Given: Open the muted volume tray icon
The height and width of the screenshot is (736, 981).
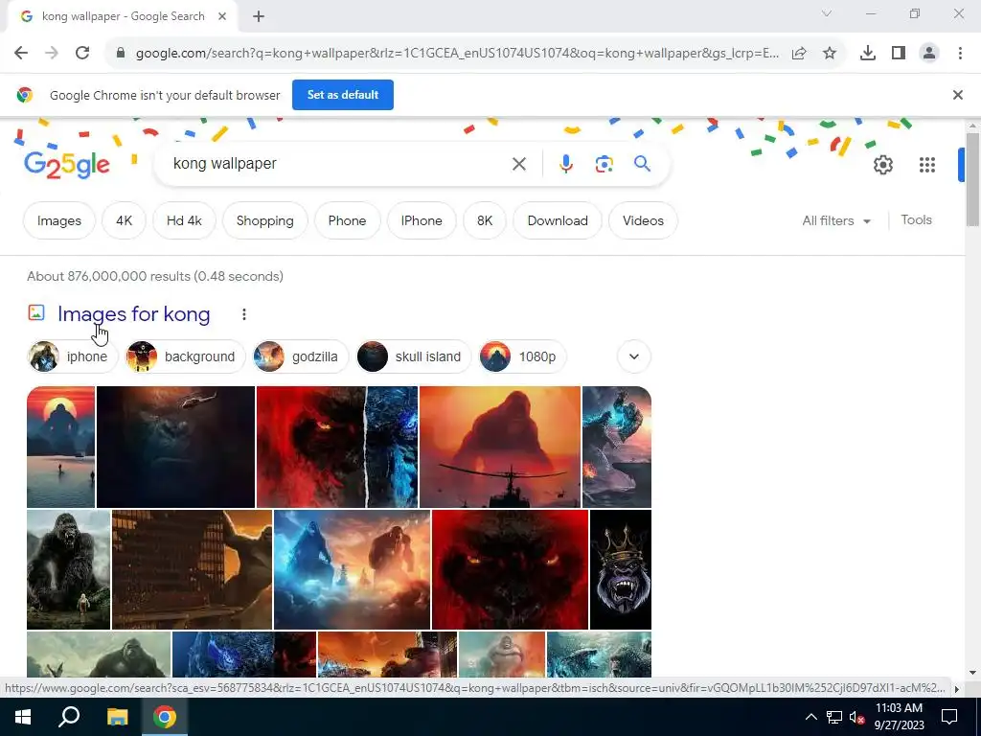Looking at the screenshot, I should (856, 717).
